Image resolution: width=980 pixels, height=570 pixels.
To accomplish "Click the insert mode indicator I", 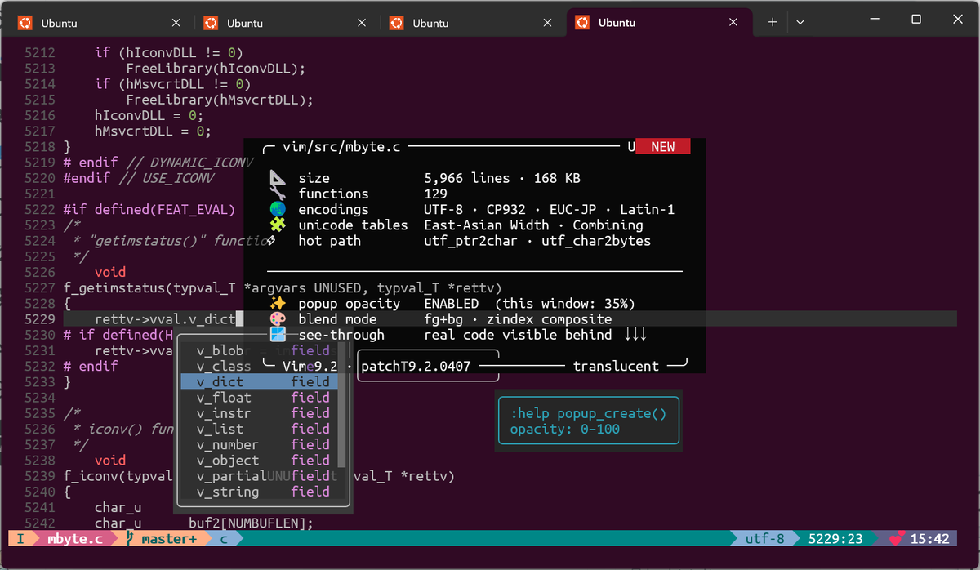I will coord(20,539).
